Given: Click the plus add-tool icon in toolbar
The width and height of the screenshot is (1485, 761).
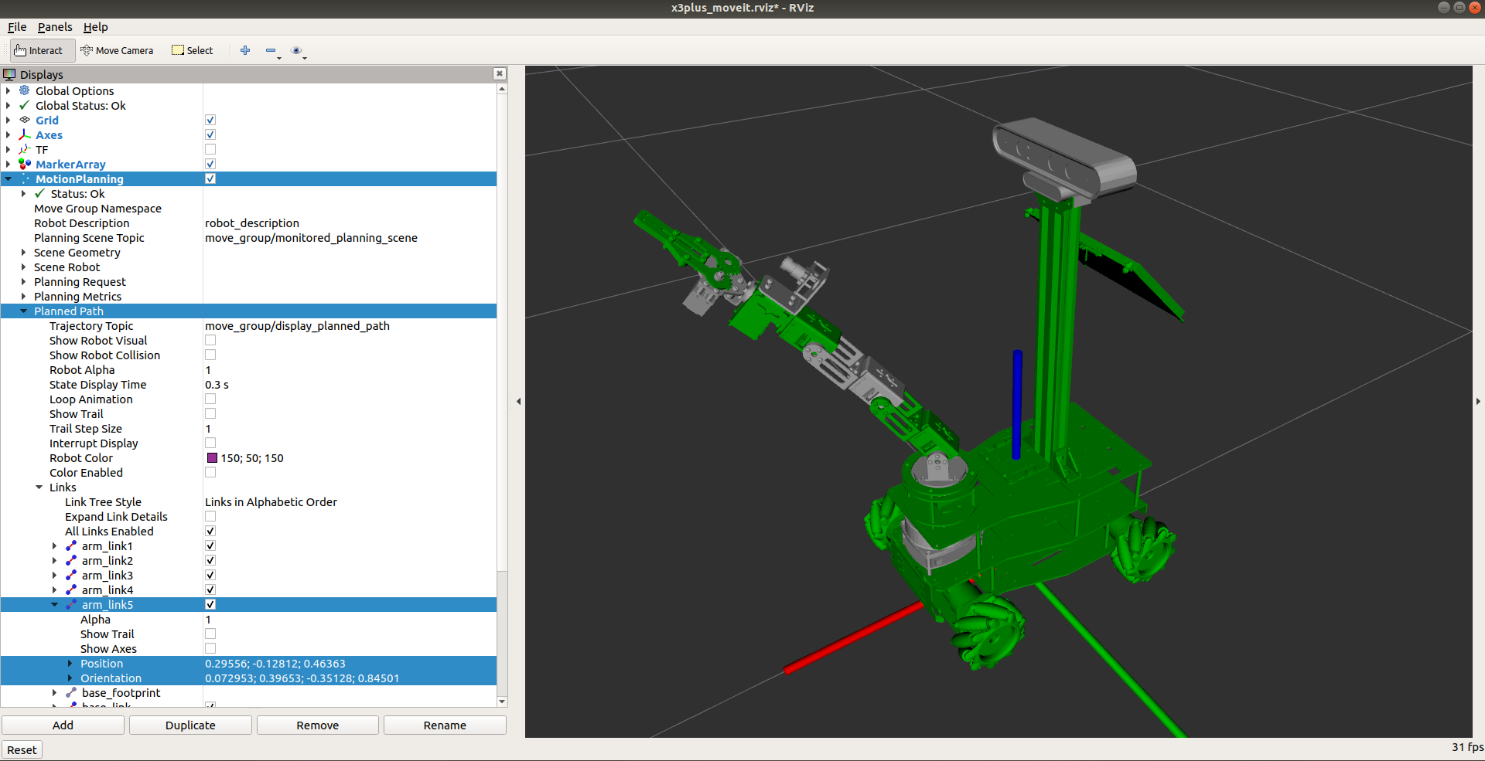Looking at the screenshot, I should click(245, 50).
